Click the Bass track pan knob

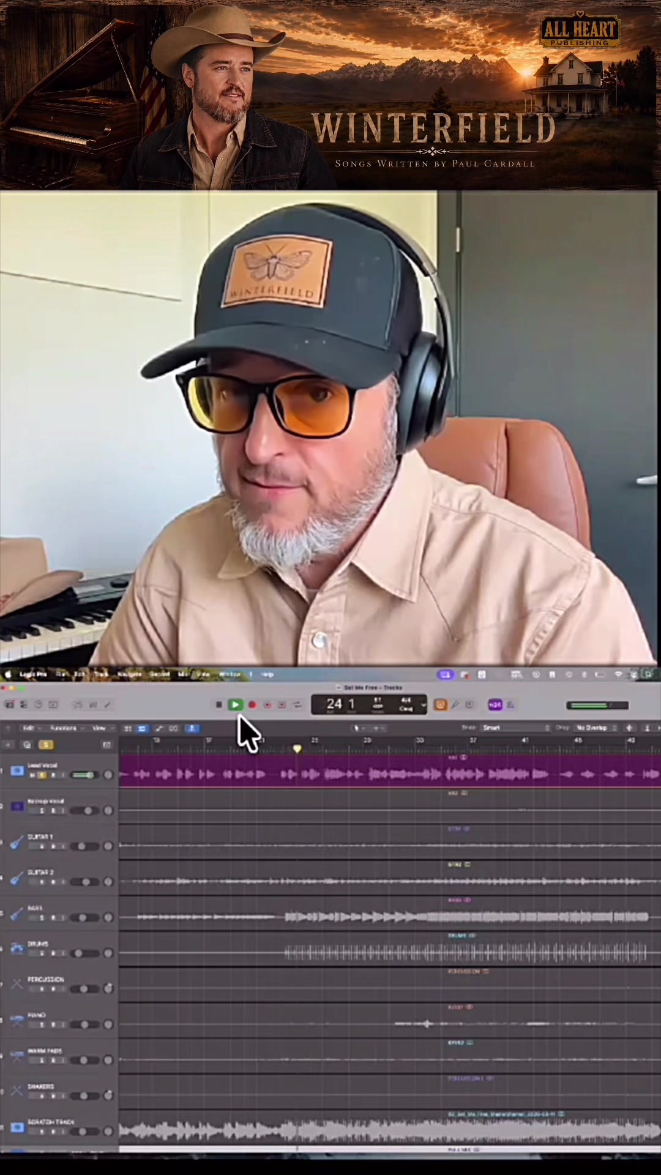click(108, 917)
